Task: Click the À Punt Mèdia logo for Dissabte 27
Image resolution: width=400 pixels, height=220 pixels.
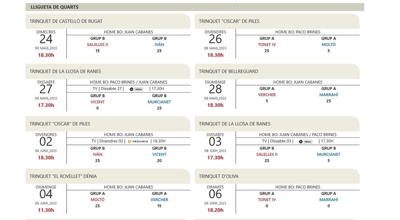Action: (136, 89)
